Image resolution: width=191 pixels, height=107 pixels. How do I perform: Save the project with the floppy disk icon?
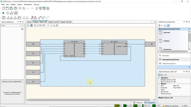pos(11,8)
